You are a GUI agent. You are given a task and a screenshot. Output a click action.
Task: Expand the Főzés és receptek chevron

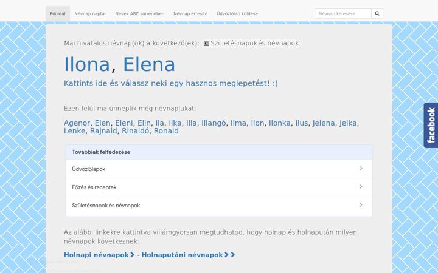pyautogui.click(x=361, y=187)
